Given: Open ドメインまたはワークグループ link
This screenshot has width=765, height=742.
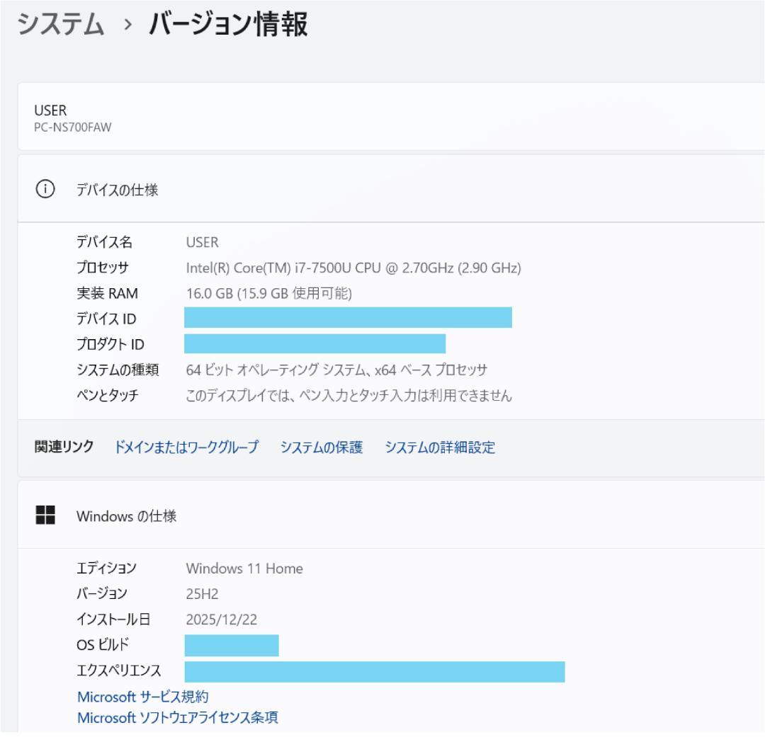Looking at the screenshot, I should point(188,447).
